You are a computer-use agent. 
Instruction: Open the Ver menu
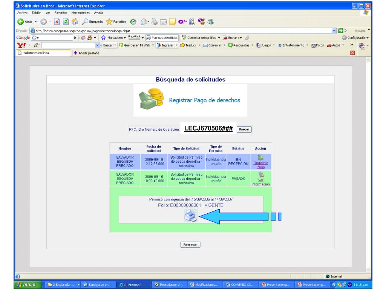48,12
